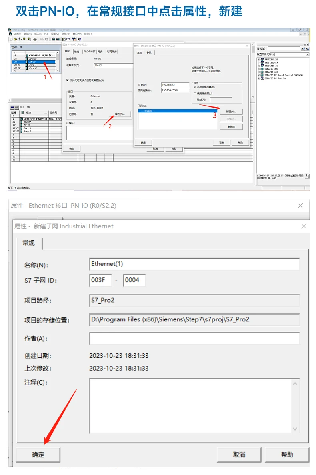
Task: Open the PLC menu
Action: 46,34
